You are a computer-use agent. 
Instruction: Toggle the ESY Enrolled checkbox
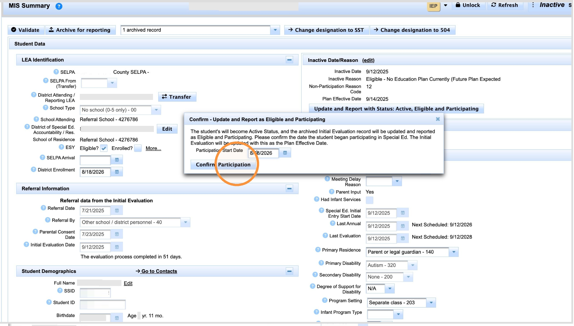click(x=138, y=148)
